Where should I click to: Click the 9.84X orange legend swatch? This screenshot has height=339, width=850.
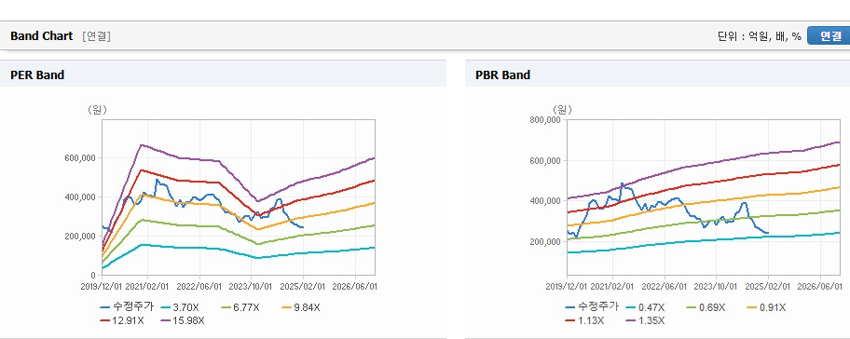click(287, 307)
